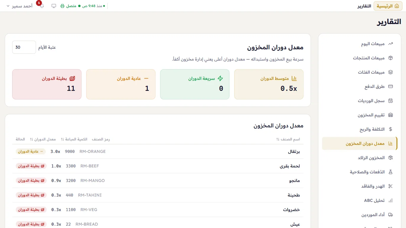The image size is (406, 228).
Task: Click the 3.0x turnover value
Action: point(55,151)
